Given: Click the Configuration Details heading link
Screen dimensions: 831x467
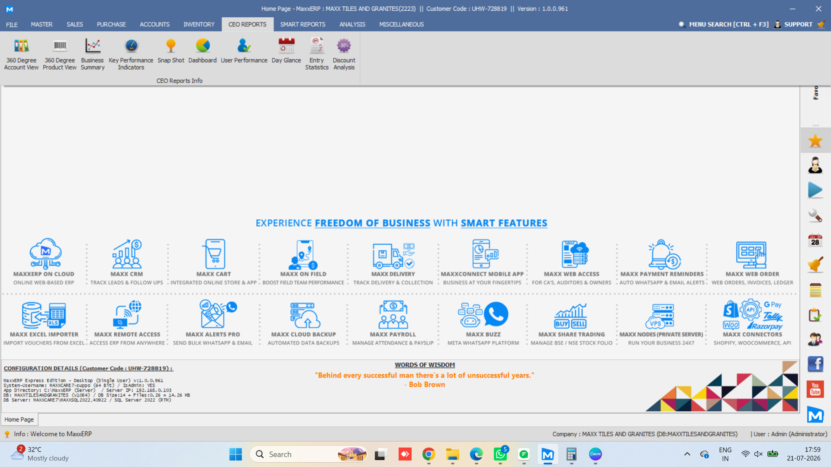Looking at the screenshot, I should (x=88, y=368).
